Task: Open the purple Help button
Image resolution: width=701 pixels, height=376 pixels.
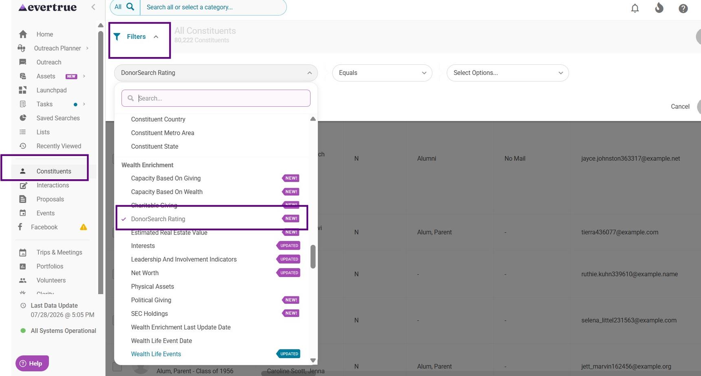Action: pos(32,363)
